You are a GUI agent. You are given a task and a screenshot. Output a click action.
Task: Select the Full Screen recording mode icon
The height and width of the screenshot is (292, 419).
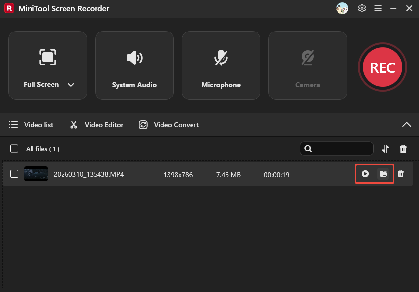coord(47,58)
